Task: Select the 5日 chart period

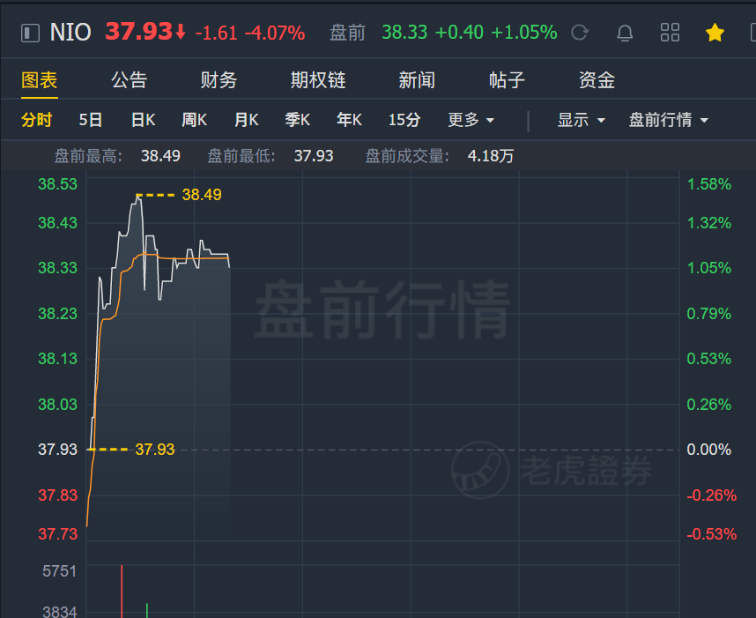Action: [91, 120]
